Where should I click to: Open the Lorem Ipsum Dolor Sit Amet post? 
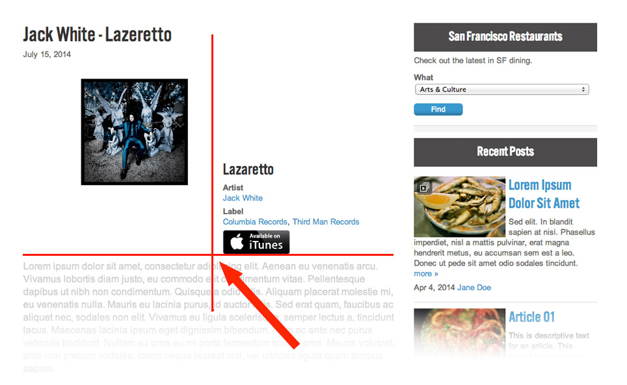544,194
